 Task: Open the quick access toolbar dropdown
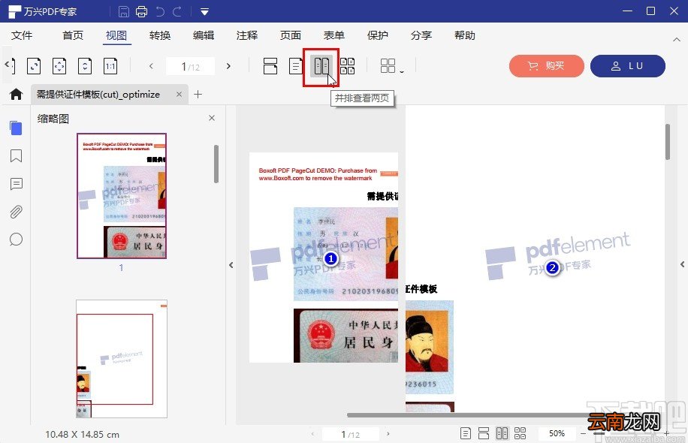point(204,12)
